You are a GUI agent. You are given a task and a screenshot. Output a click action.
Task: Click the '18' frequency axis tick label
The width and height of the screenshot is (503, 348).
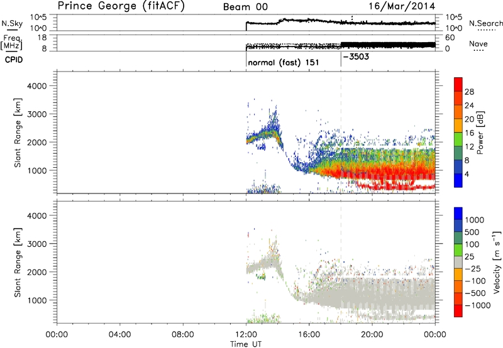coord(42,37)
